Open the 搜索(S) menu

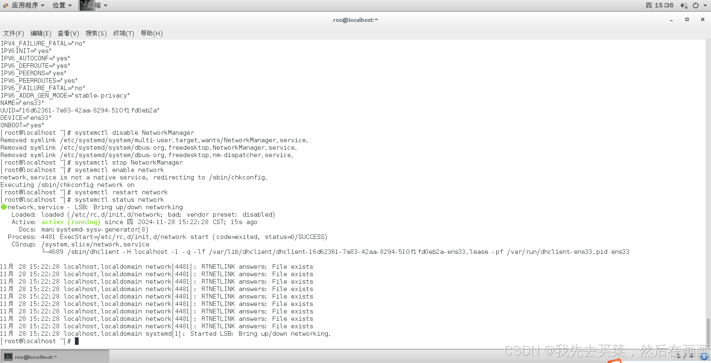coord(96,33)
